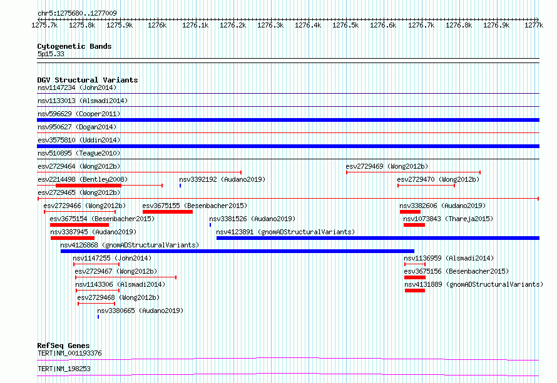This screenshot has height=383, width=557.
Task: Click the red nsv3387945 Audano2019 bar
Action: click(x=73, y=238)
